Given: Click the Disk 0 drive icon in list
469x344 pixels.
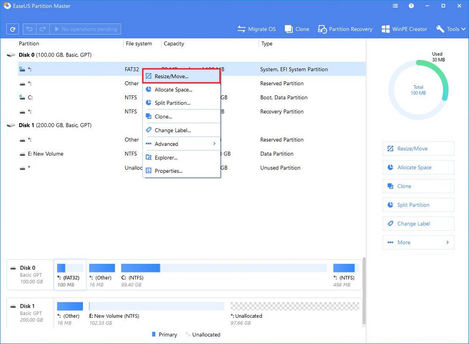Looking at the screenshot, I should coord(11,55).
